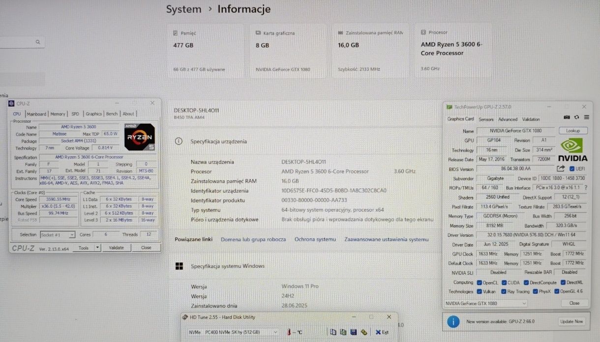Switch to the SPD tab in CPU-Z
This screenshot has height=342, width=600.
pyautogui.click(x=75, y=114)
